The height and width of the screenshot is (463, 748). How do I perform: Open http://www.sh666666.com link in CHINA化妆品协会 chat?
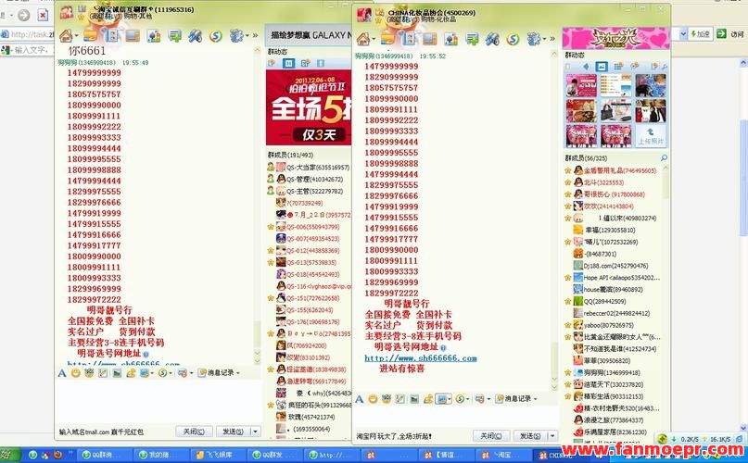click(420, 358)
